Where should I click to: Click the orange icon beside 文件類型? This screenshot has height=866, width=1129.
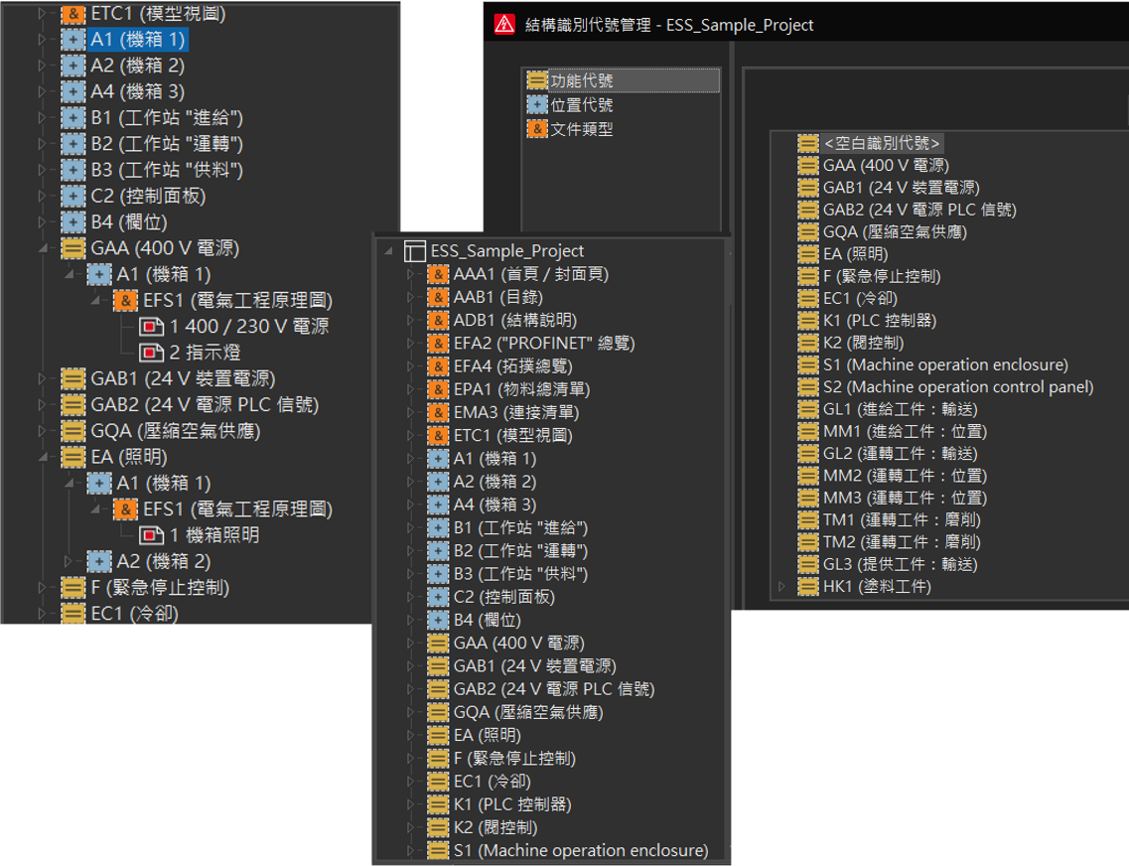(x=536, y=129)
